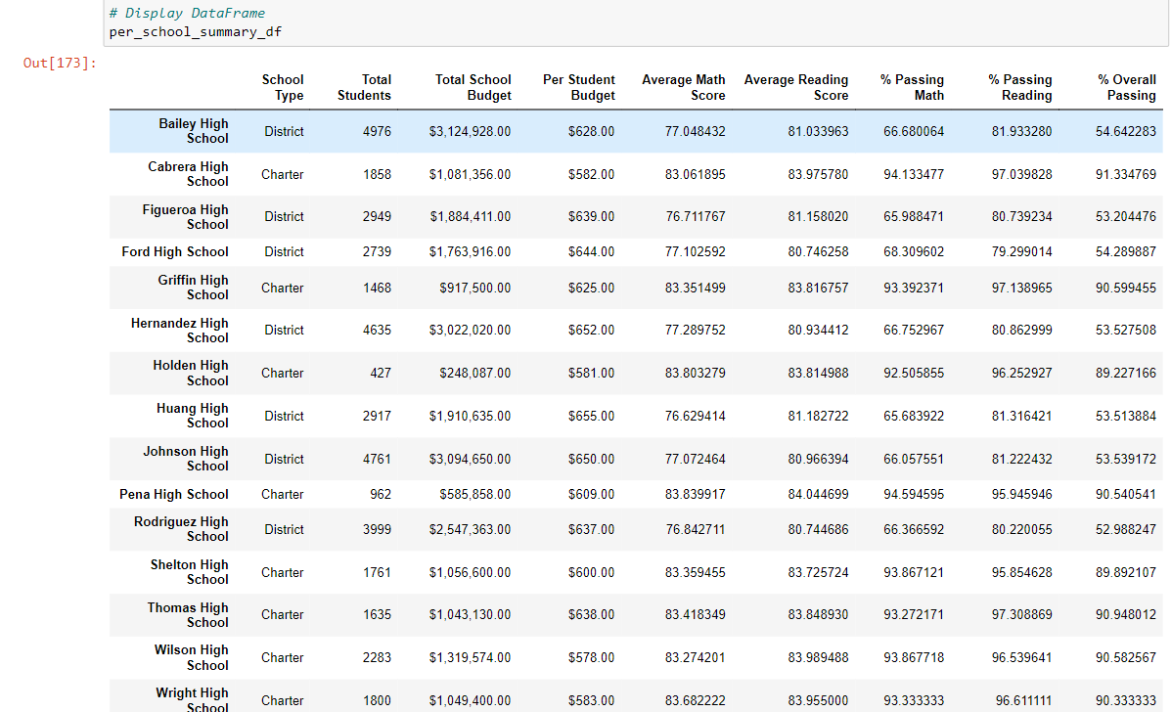
Task: Click the % Passing Math column header
Action: click(912, 87)
